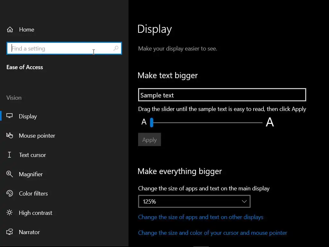Click the search magnifier icon
Viewport: 329px width, 247px height.
coord(116,49)
